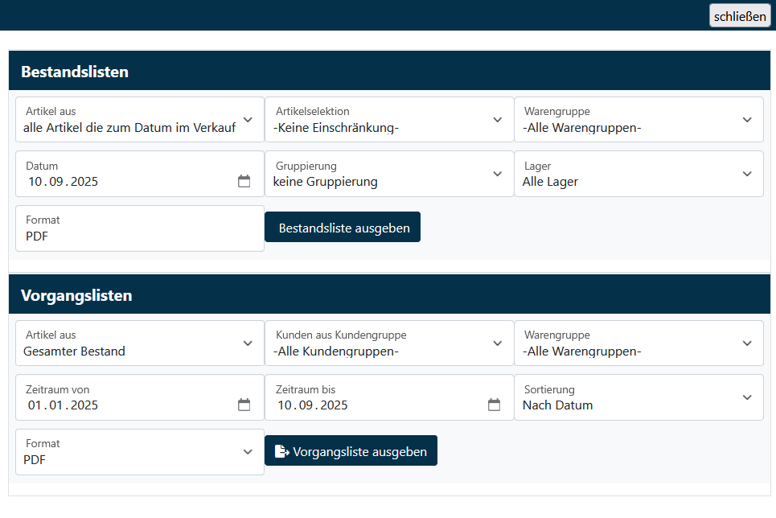Screen dimensions: 776x518
Task: Open Format dropdown in Vorgangslisten
Action: (x=140, y=452)
